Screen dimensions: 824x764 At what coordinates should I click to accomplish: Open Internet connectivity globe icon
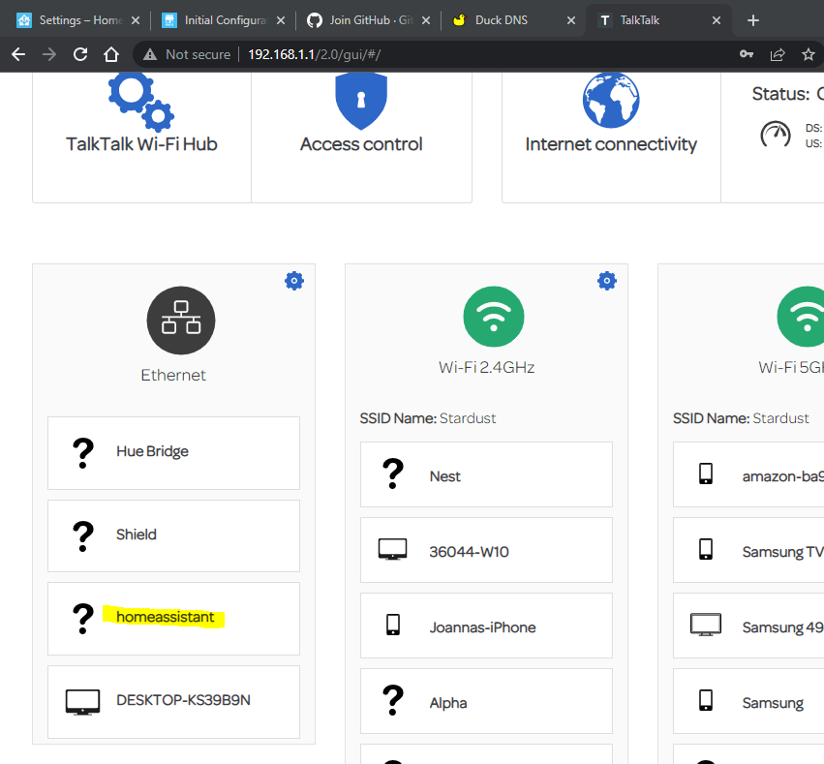coord(611,101)
